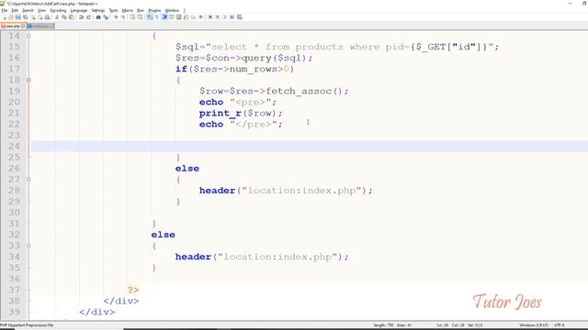Click the Zoom Out toolbar icon
The image size is (588, 330).
pos(124,17)
